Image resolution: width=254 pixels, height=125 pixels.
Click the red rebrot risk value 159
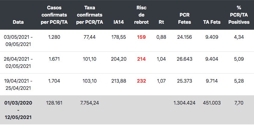click(x=141, y=37)
